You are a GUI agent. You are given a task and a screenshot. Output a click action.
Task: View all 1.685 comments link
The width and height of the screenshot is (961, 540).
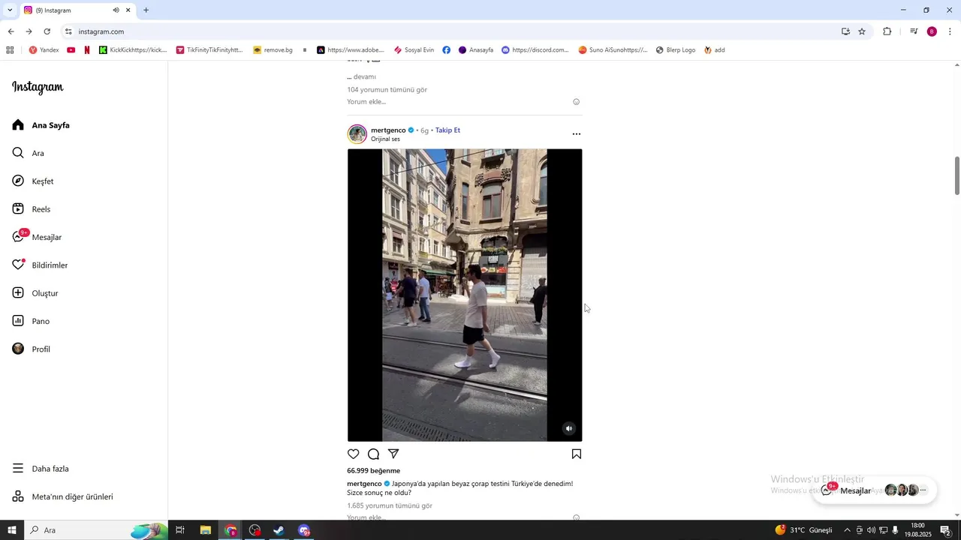pos(390,506)
